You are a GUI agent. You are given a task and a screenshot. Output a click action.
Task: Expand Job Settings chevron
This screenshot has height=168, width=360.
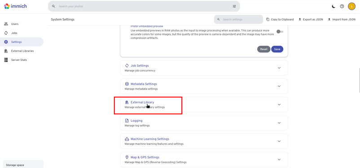pos(279,68)
